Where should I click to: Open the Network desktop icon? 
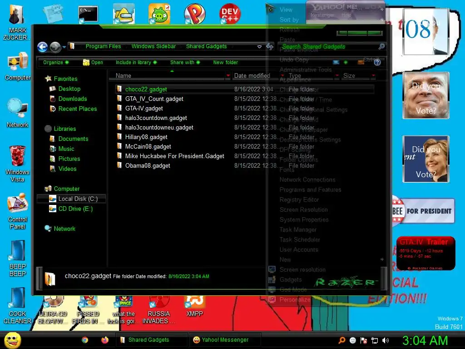coord(18,113)
